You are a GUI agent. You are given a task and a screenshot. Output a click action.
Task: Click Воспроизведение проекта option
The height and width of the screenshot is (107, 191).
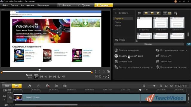(x=171, y=50)
